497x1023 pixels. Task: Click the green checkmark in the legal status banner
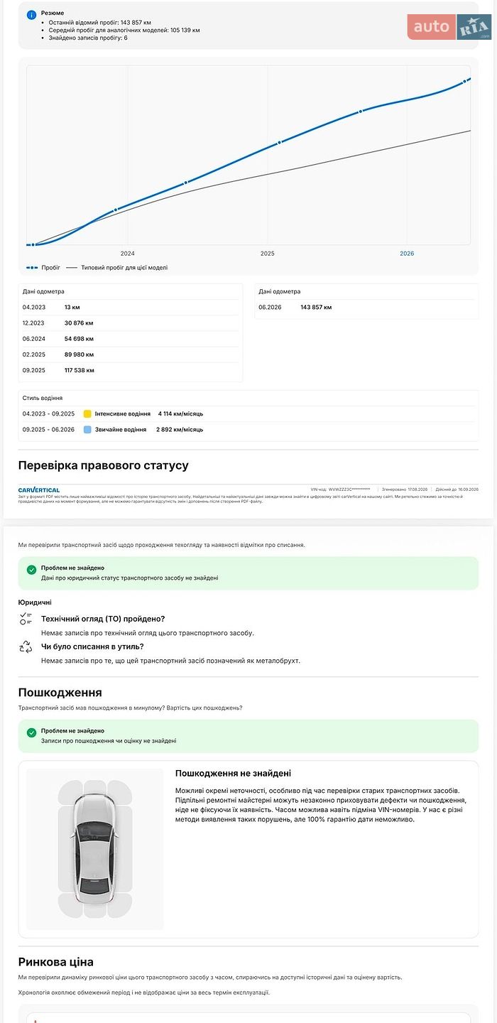point(31,570)
